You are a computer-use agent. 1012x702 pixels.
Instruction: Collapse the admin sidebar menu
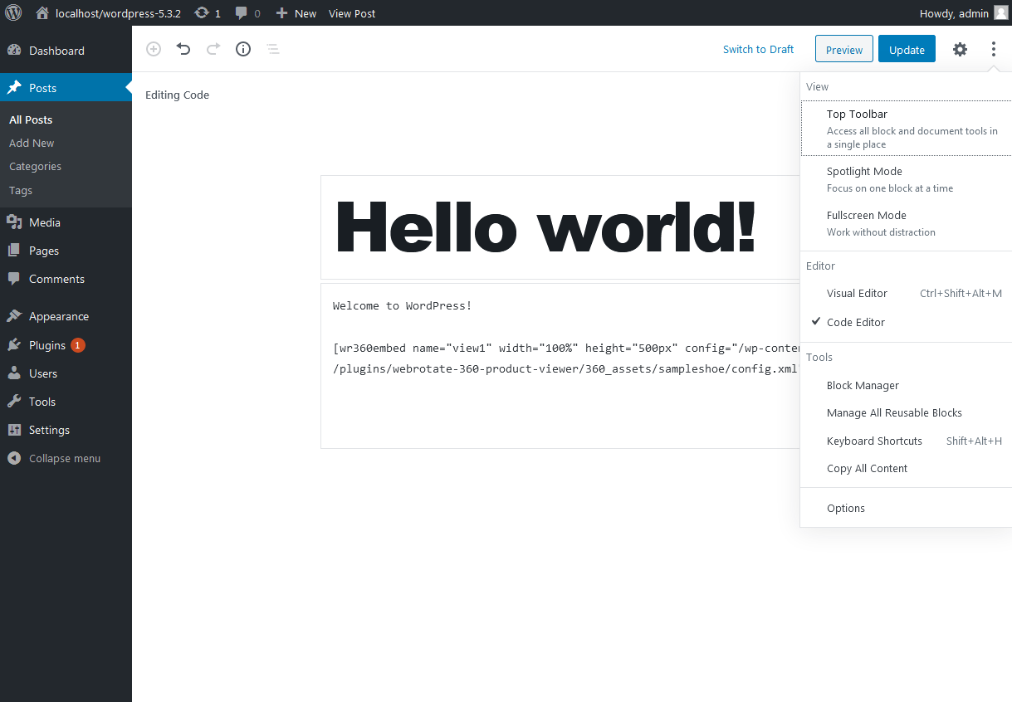click(x=56, y=457)
